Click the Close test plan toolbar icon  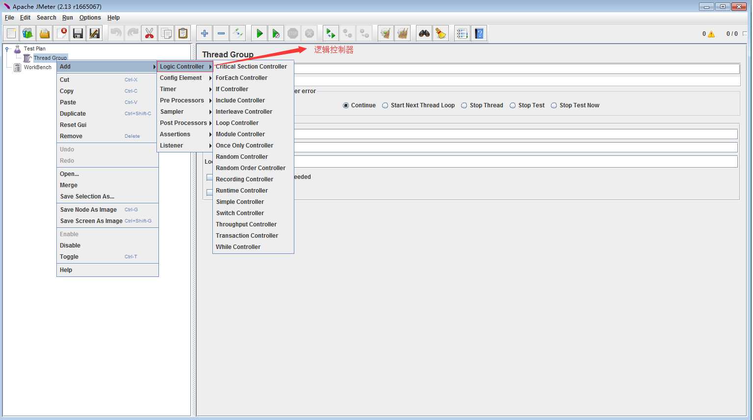61,33
